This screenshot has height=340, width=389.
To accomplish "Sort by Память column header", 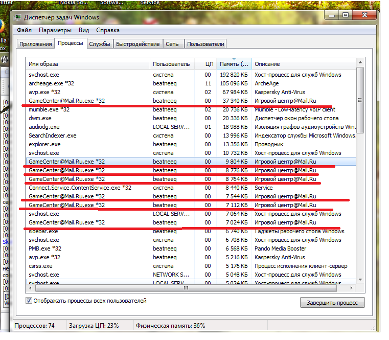I will coord(234,64).
